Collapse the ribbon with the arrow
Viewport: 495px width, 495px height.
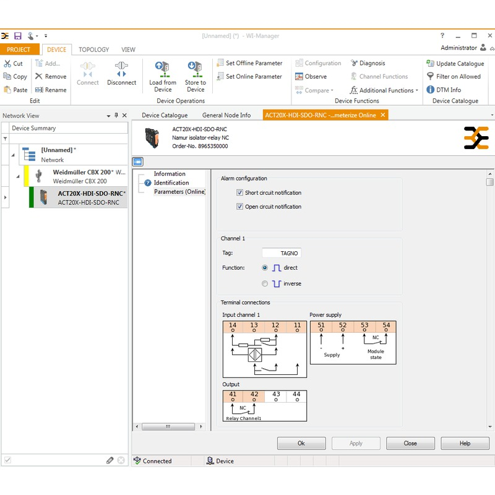point(492,49)
